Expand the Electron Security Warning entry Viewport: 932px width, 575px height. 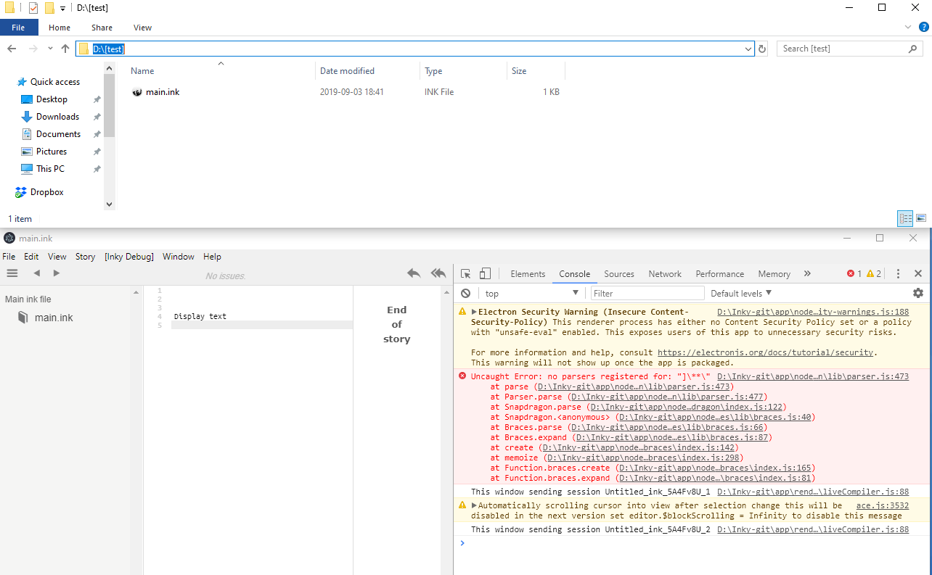(475, 311)
